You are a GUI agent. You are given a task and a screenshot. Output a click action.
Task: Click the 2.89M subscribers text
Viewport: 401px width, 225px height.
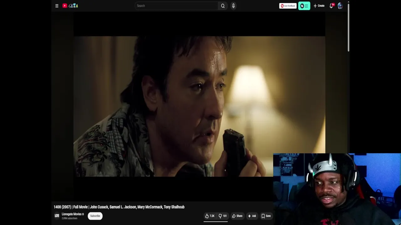point(69,218)
